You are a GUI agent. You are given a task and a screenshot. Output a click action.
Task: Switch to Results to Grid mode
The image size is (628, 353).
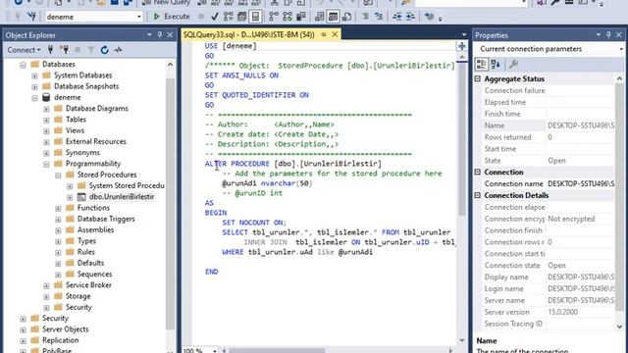pyautogui.click(x=333, y=17)
